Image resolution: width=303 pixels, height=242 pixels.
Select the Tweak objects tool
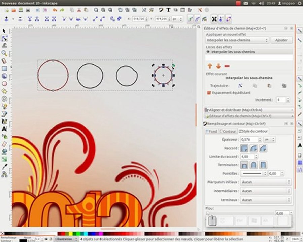point(4,46)
